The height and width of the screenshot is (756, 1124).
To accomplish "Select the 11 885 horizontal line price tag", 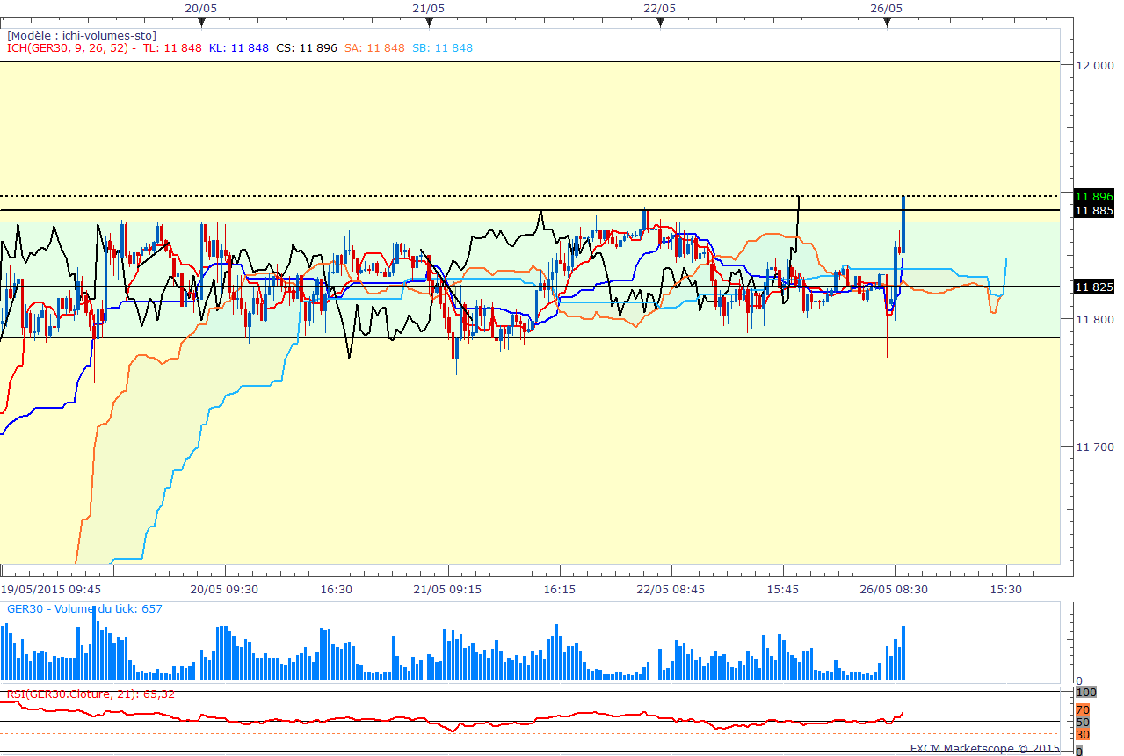I will click(1094, 210).
